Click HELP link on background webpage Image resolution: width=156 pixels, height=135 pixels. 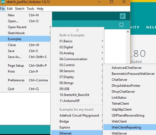[x=151, y=27]
